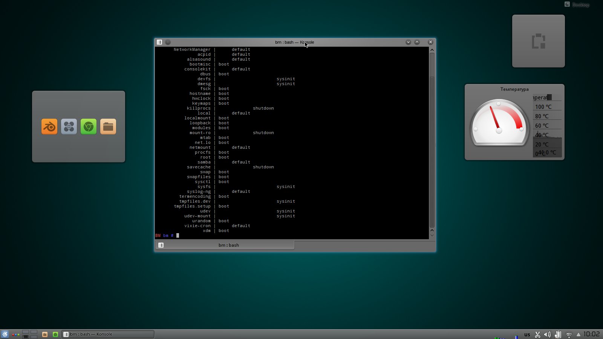The width and height of the screenshot is (603, 339).
Task: Click the '80 °C' scale label
Action: (x=542, y=116)
